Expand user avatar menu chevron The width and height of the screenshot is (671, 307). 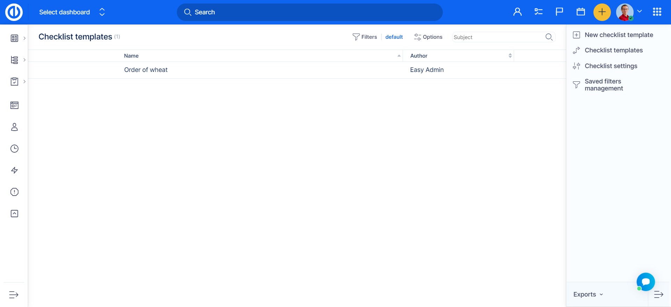[640, 12]
